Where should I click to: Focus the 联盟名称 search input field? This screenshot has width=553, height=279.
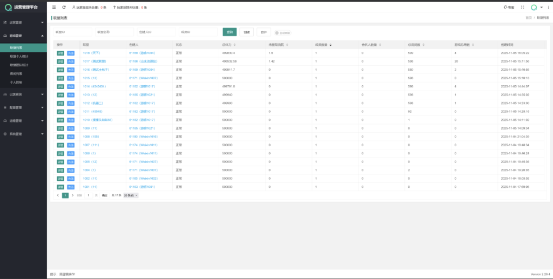[114, 32]
